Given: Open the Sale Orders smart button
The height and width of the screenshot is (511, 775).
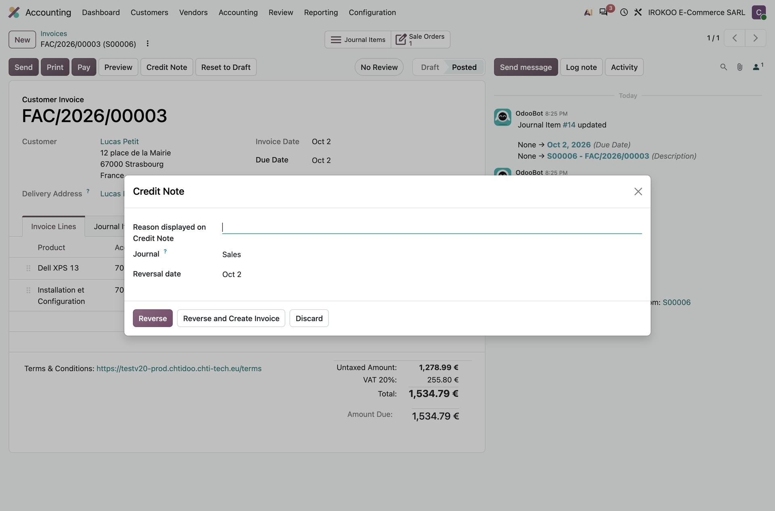Looking at the screenshot, I should [x=420, y=40].
